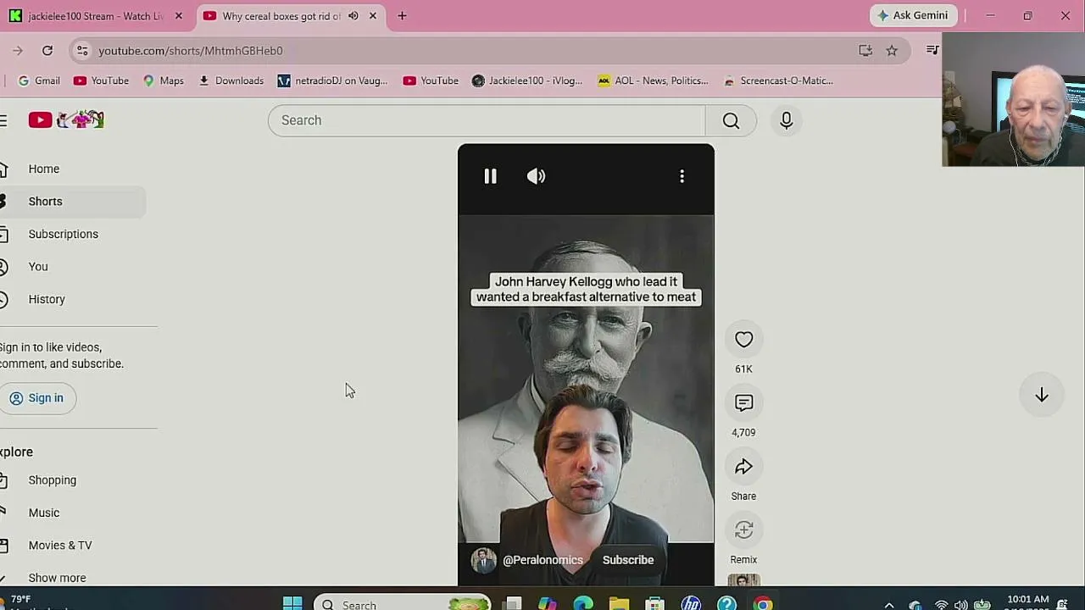Click the install/cast icon in the address bar
The image size is (1085, 610).
865,51
